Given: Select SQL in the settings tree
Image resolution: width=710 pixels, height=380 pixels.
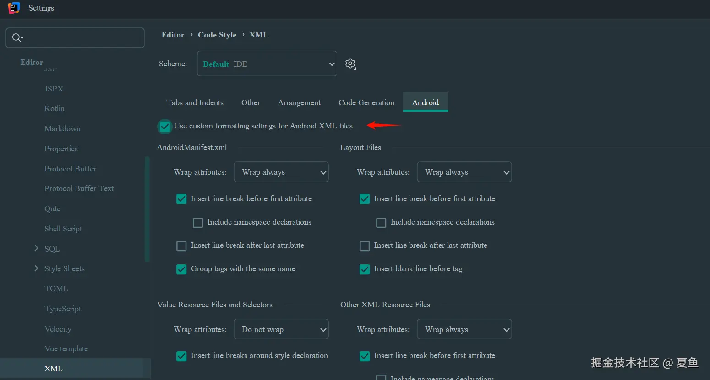Looking at the screenshot, I should pyautogui.click(x=52, y=249).
